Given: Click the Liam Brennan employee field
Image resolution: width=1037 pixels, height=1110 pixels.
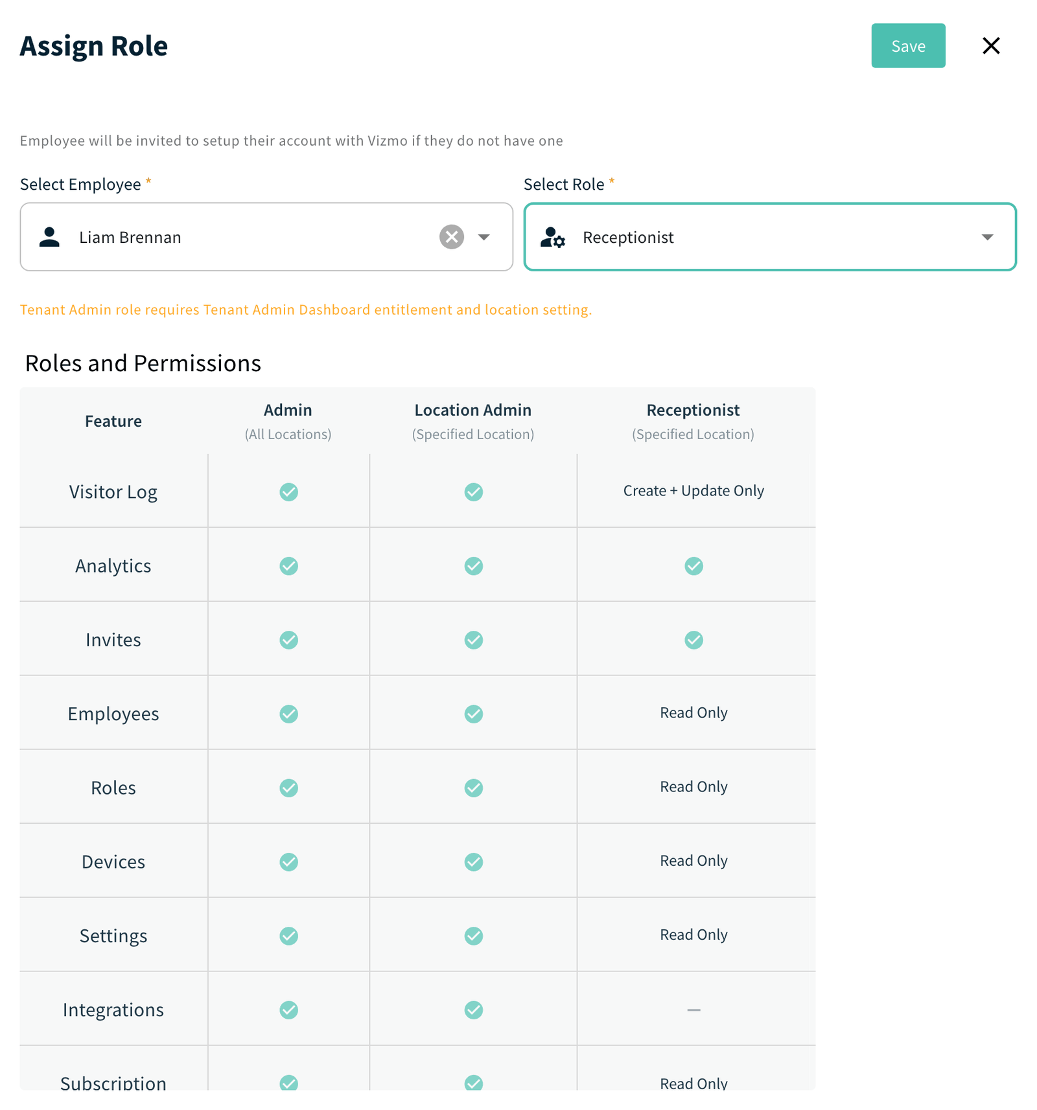Looking at the screenshot, I should 266,237.
